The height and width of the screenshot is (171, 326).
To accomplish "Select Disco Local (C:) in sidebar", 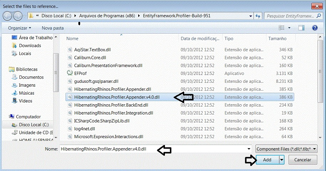I will coord(30,125).
